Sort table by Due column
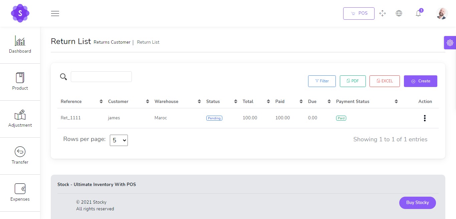The width and height of the screenshot is (456, 219). pyautogui.click(x=319, y=101)
